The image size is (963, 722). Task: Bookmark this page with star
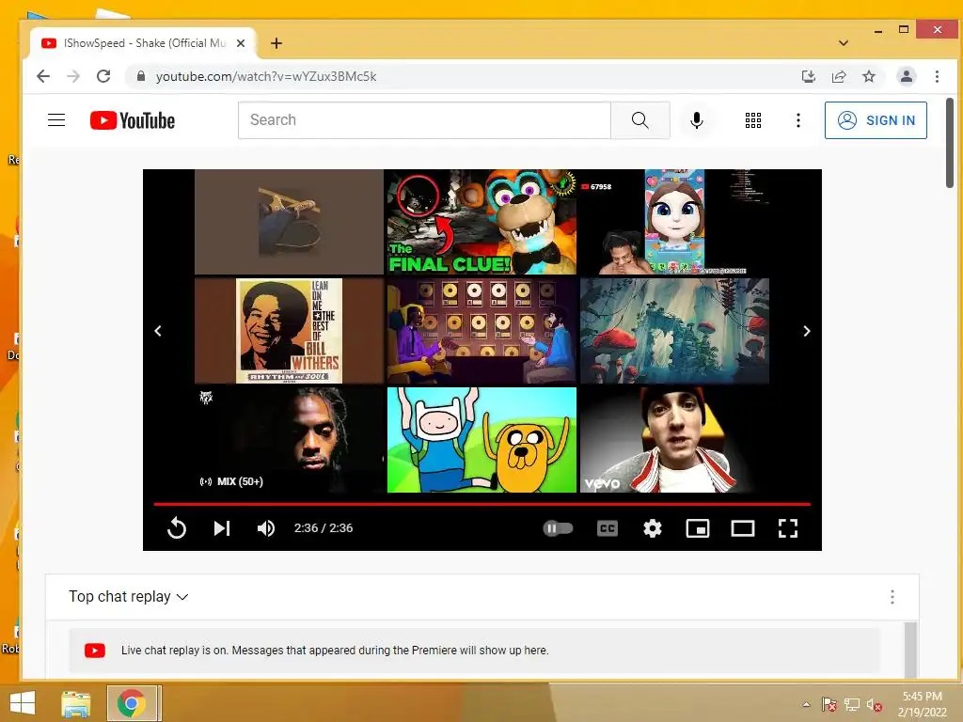(868, 76)
